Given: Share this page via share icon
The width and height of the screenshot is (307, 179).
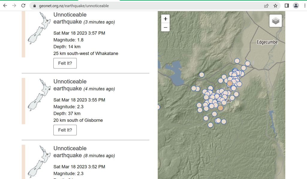Looking at the screenshot, I should click(266, 6).
